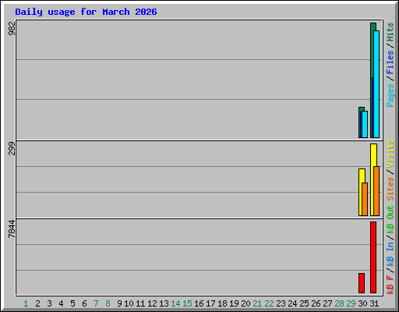Viewport: 399px width, 312px height.
Task: Select the red kB bar for day 31
Action: point(373,257)
